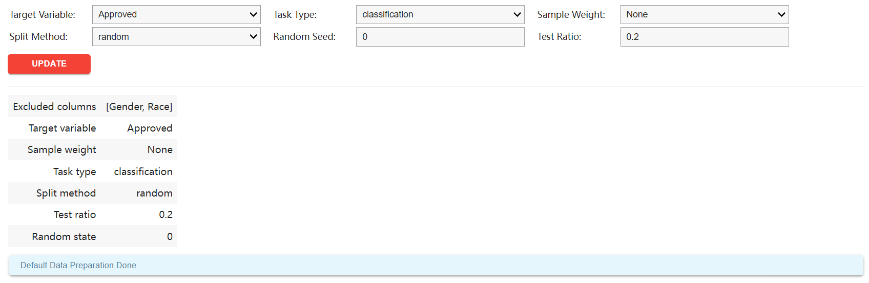Open the Target Variable dropdown
The image size is (869, 283).
[176, 14]
